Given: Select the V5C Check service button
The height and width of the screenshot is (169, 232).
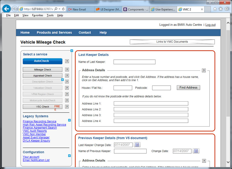Looking at the screenshot, I should [x=43, y=107].
